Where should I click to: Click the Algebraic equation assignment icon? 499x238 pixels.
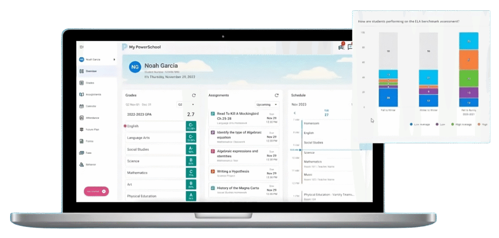pyautogui.click(x=213, y=132)
